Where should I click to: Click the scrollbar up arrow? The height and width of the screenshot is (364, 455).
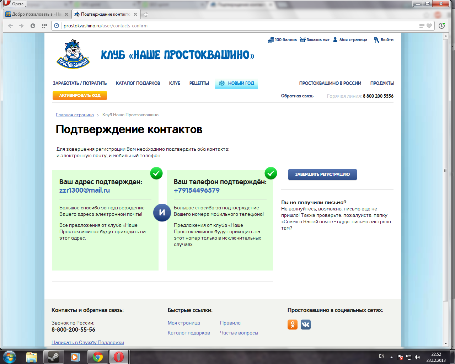446,36
